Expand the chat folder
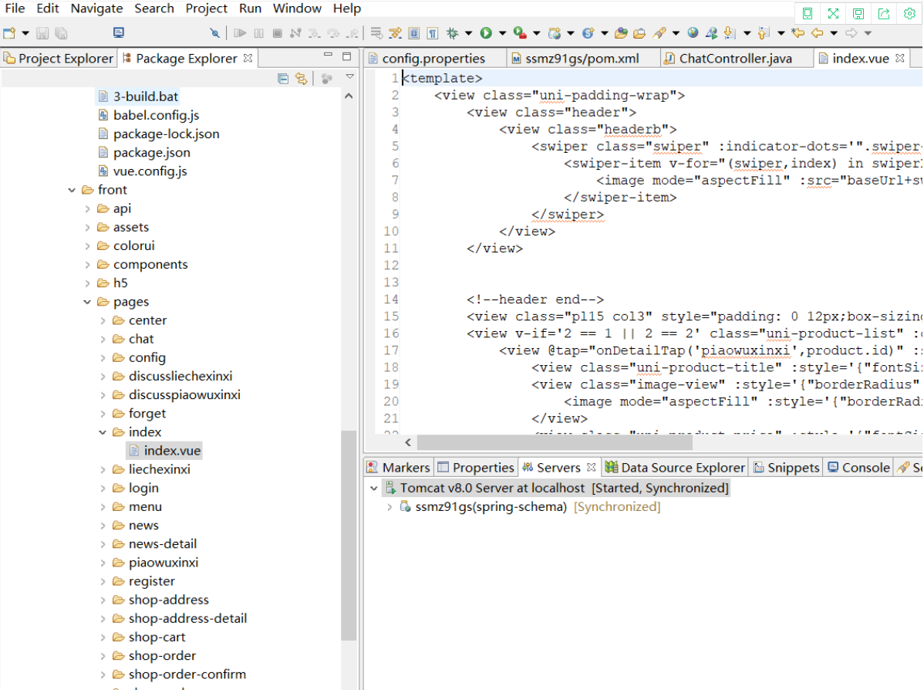Viewport: 924px width, 690px height. 103,339
